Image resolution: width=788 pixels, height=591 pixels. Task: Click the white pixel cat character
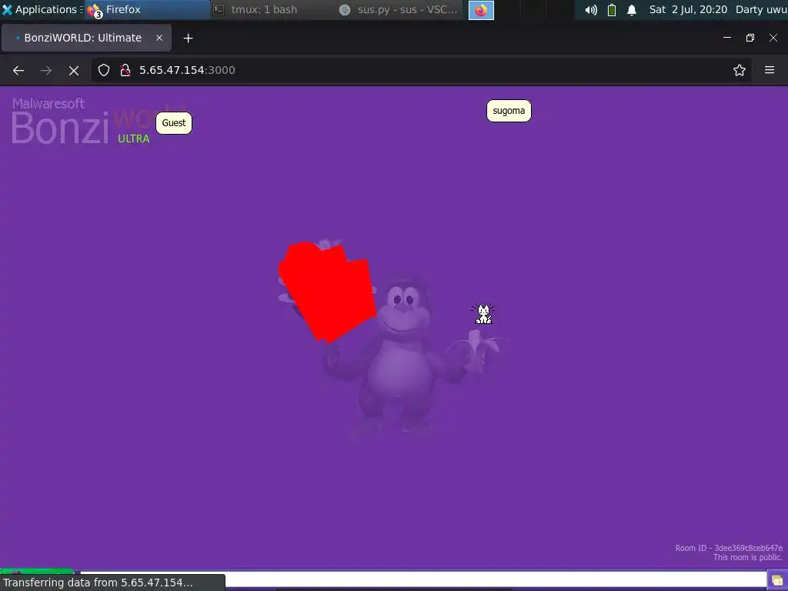click(x=483, y=314)
